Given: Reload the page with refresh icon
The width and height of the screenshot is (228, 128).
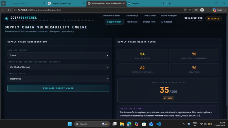Looking at the screenshot, I should pyautogui.click(x=9, y=10).
